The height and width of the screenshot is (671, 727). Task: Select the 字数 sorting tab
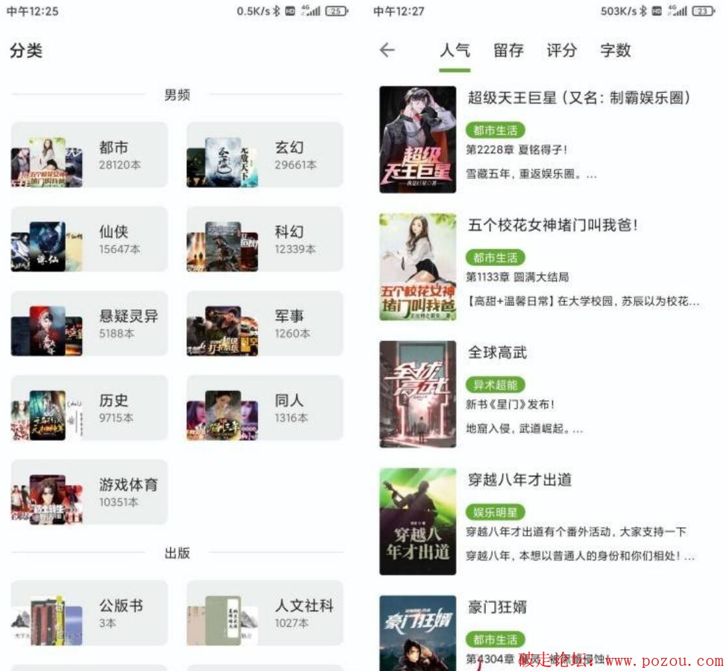615,50
